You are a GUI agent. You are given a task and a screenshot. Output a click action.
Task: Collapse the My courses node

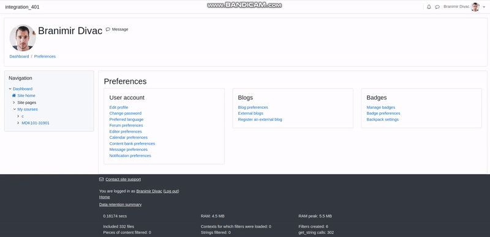pyautogui.click(x=14, y=109)
